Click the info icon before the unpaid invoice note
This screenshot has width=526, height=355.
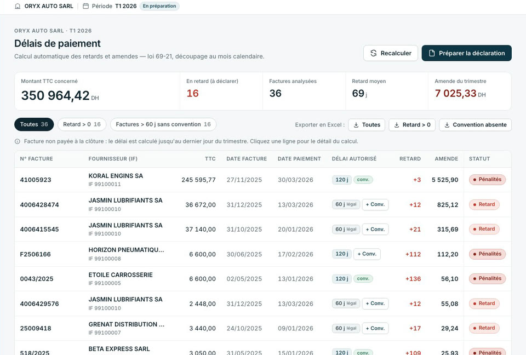coord(18,141)
